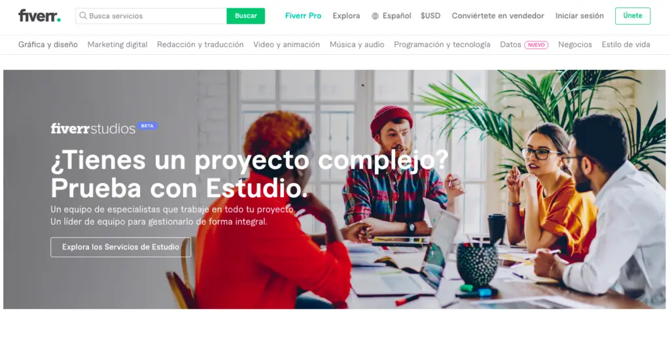
Task: Click Explora los Servicios de Estudio button
Action: (x=120, y=247)
